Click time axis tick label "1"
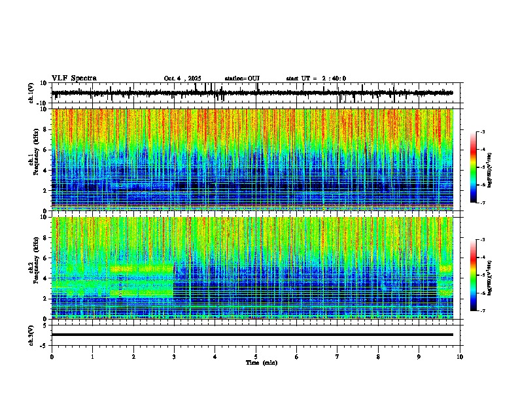This screenshot has width=518, height=400. [92, 357]
